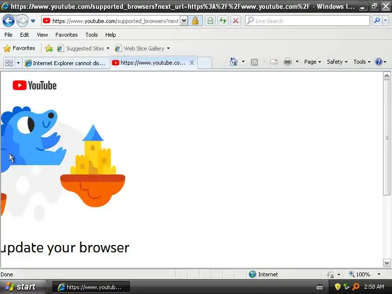Viewport: 392px width, 294px height.
Task: Open the Help menu
Action: [111, 35]
